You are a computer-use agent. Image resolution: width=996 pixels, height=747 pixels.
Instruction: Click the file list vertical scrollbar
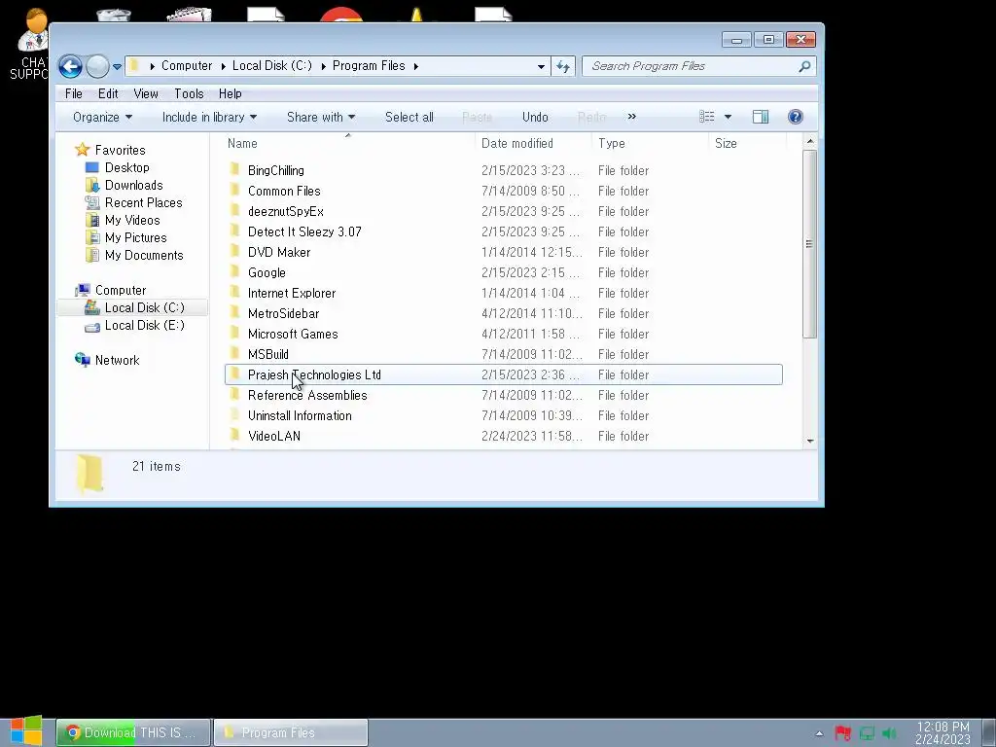(x=809, y=244)
